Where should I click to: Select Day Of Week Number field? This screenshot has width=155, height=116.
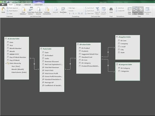[x=18, y=57]
